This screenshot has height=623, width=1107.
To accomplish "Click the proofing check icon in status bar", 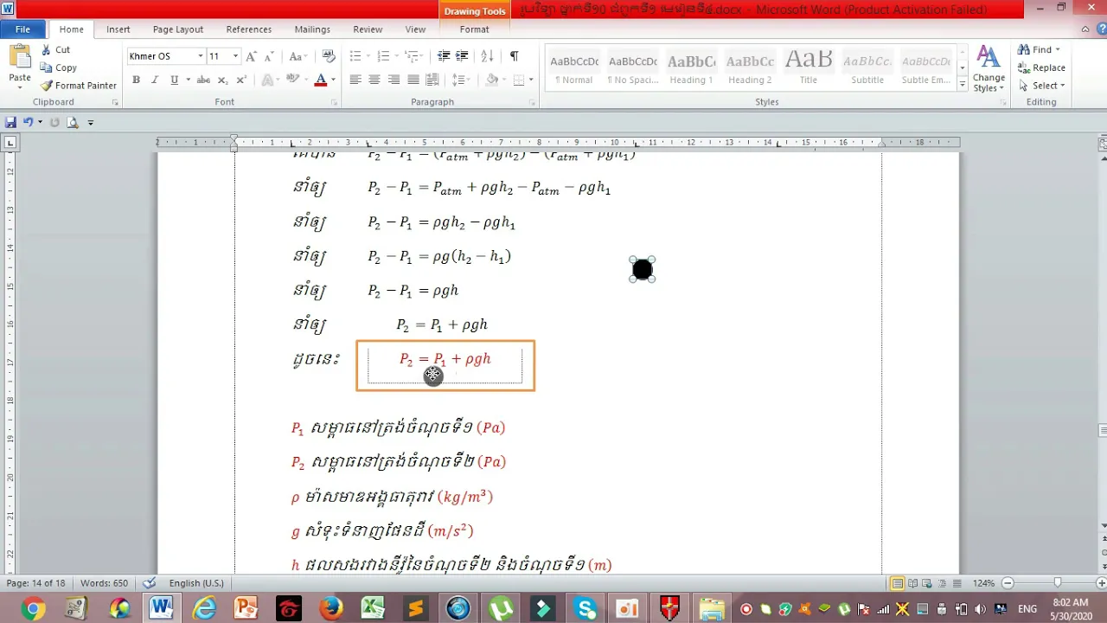I will (149, 583).
